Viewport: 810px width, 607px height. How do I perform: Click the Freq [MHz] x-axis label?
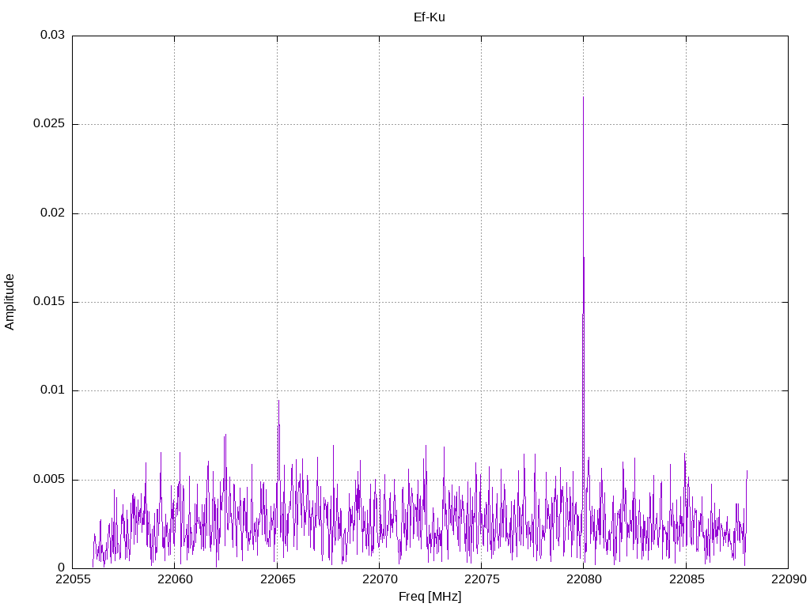[x=430, y=597]
